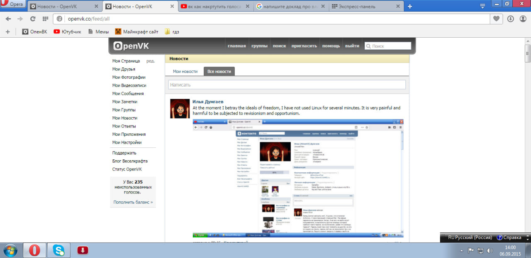Open Action Center flag icon in tray

471,251
